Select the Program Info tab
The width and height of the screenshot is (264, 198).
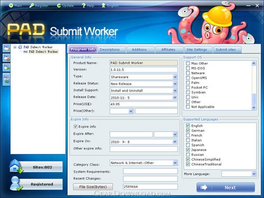[x=83, y=50]
